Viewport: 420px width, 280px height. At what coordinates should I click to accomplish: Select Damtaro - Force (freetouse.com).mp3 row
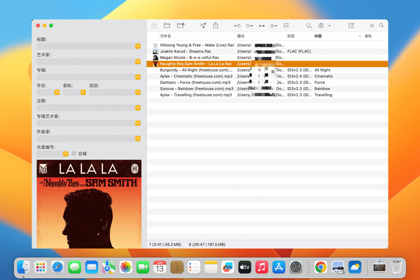pyautogui.click(x=267, y=82)
